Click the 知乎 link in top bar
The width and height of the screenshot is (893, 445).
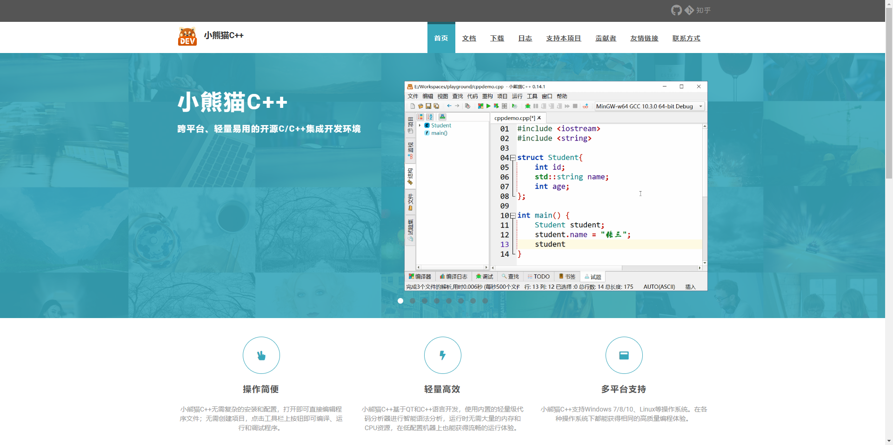tap(703, 10)
